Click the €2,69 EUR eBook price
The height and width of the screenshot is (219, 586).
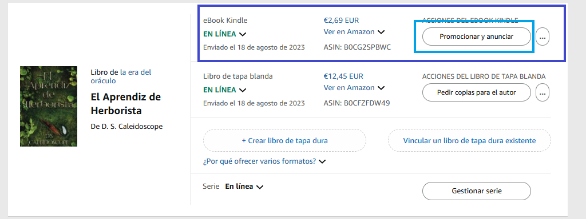(x=341, y=21)
